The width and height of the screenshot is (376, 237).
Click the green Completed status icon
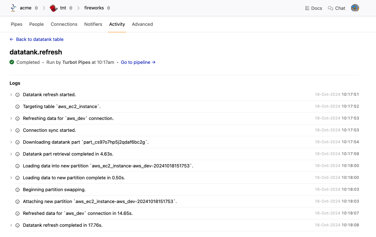click(x=12, y=62)
